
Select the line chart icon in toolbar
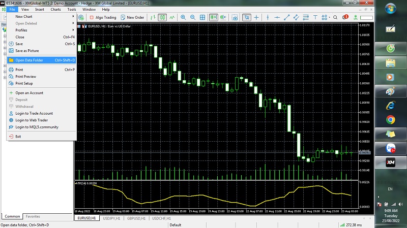click(171, 17)
